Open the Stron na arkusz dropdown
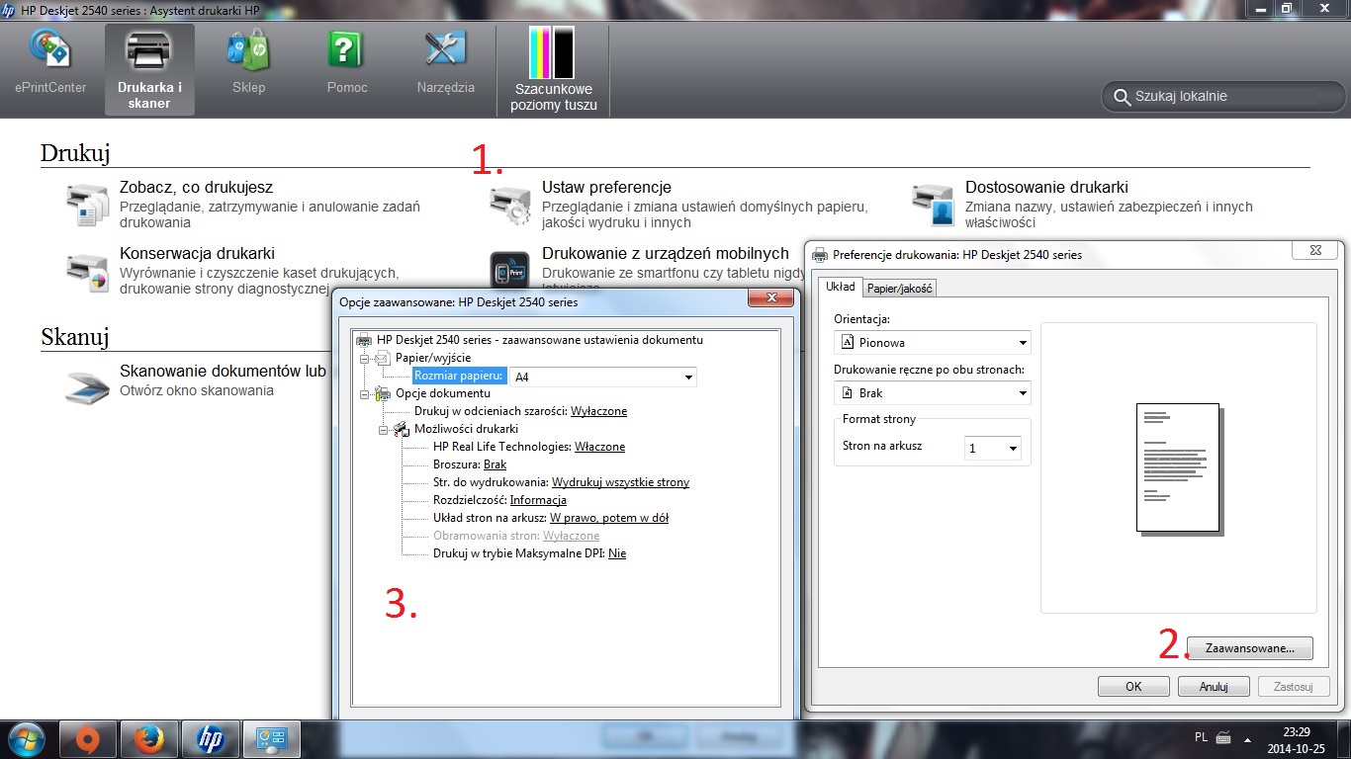This screenshot has height=759, width=1351. 993,448
